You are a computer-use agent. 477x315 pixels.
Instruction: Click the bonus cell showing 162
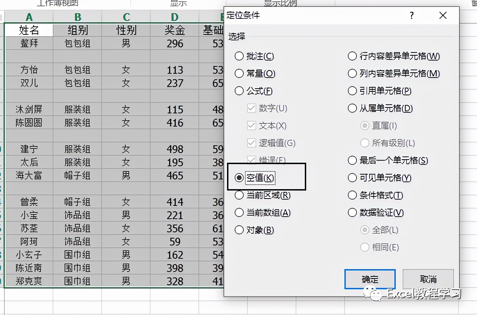[x=175, y=255]
